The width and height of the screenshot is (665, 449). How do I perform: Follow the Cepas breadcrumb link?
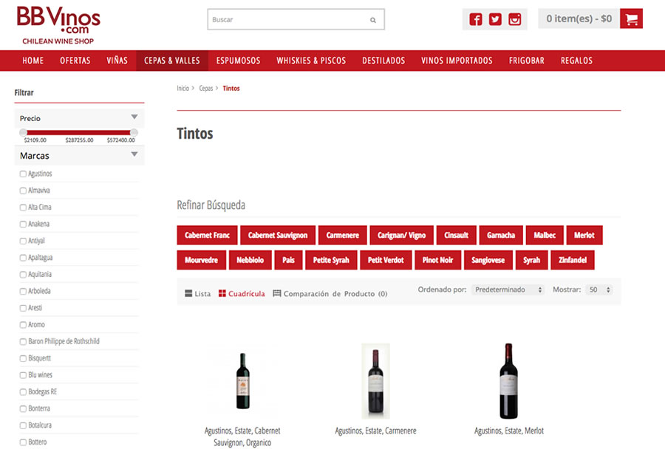coord(206,88)
